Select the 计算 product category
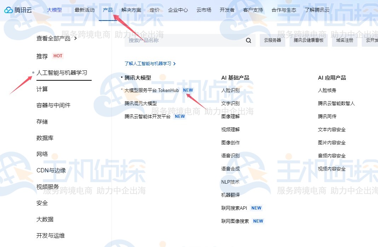 coord(42,89)
